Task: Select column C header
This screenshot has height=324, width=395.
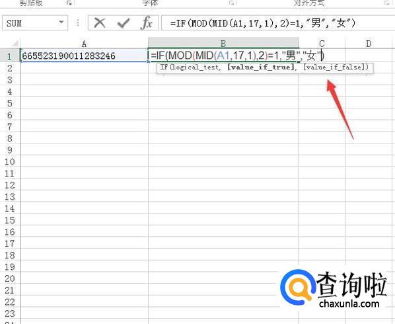Action: pos(322,44)
